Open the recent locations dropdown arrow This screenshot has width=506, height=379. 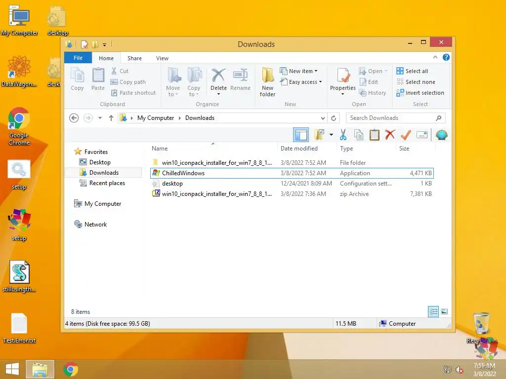click(100, 118)
